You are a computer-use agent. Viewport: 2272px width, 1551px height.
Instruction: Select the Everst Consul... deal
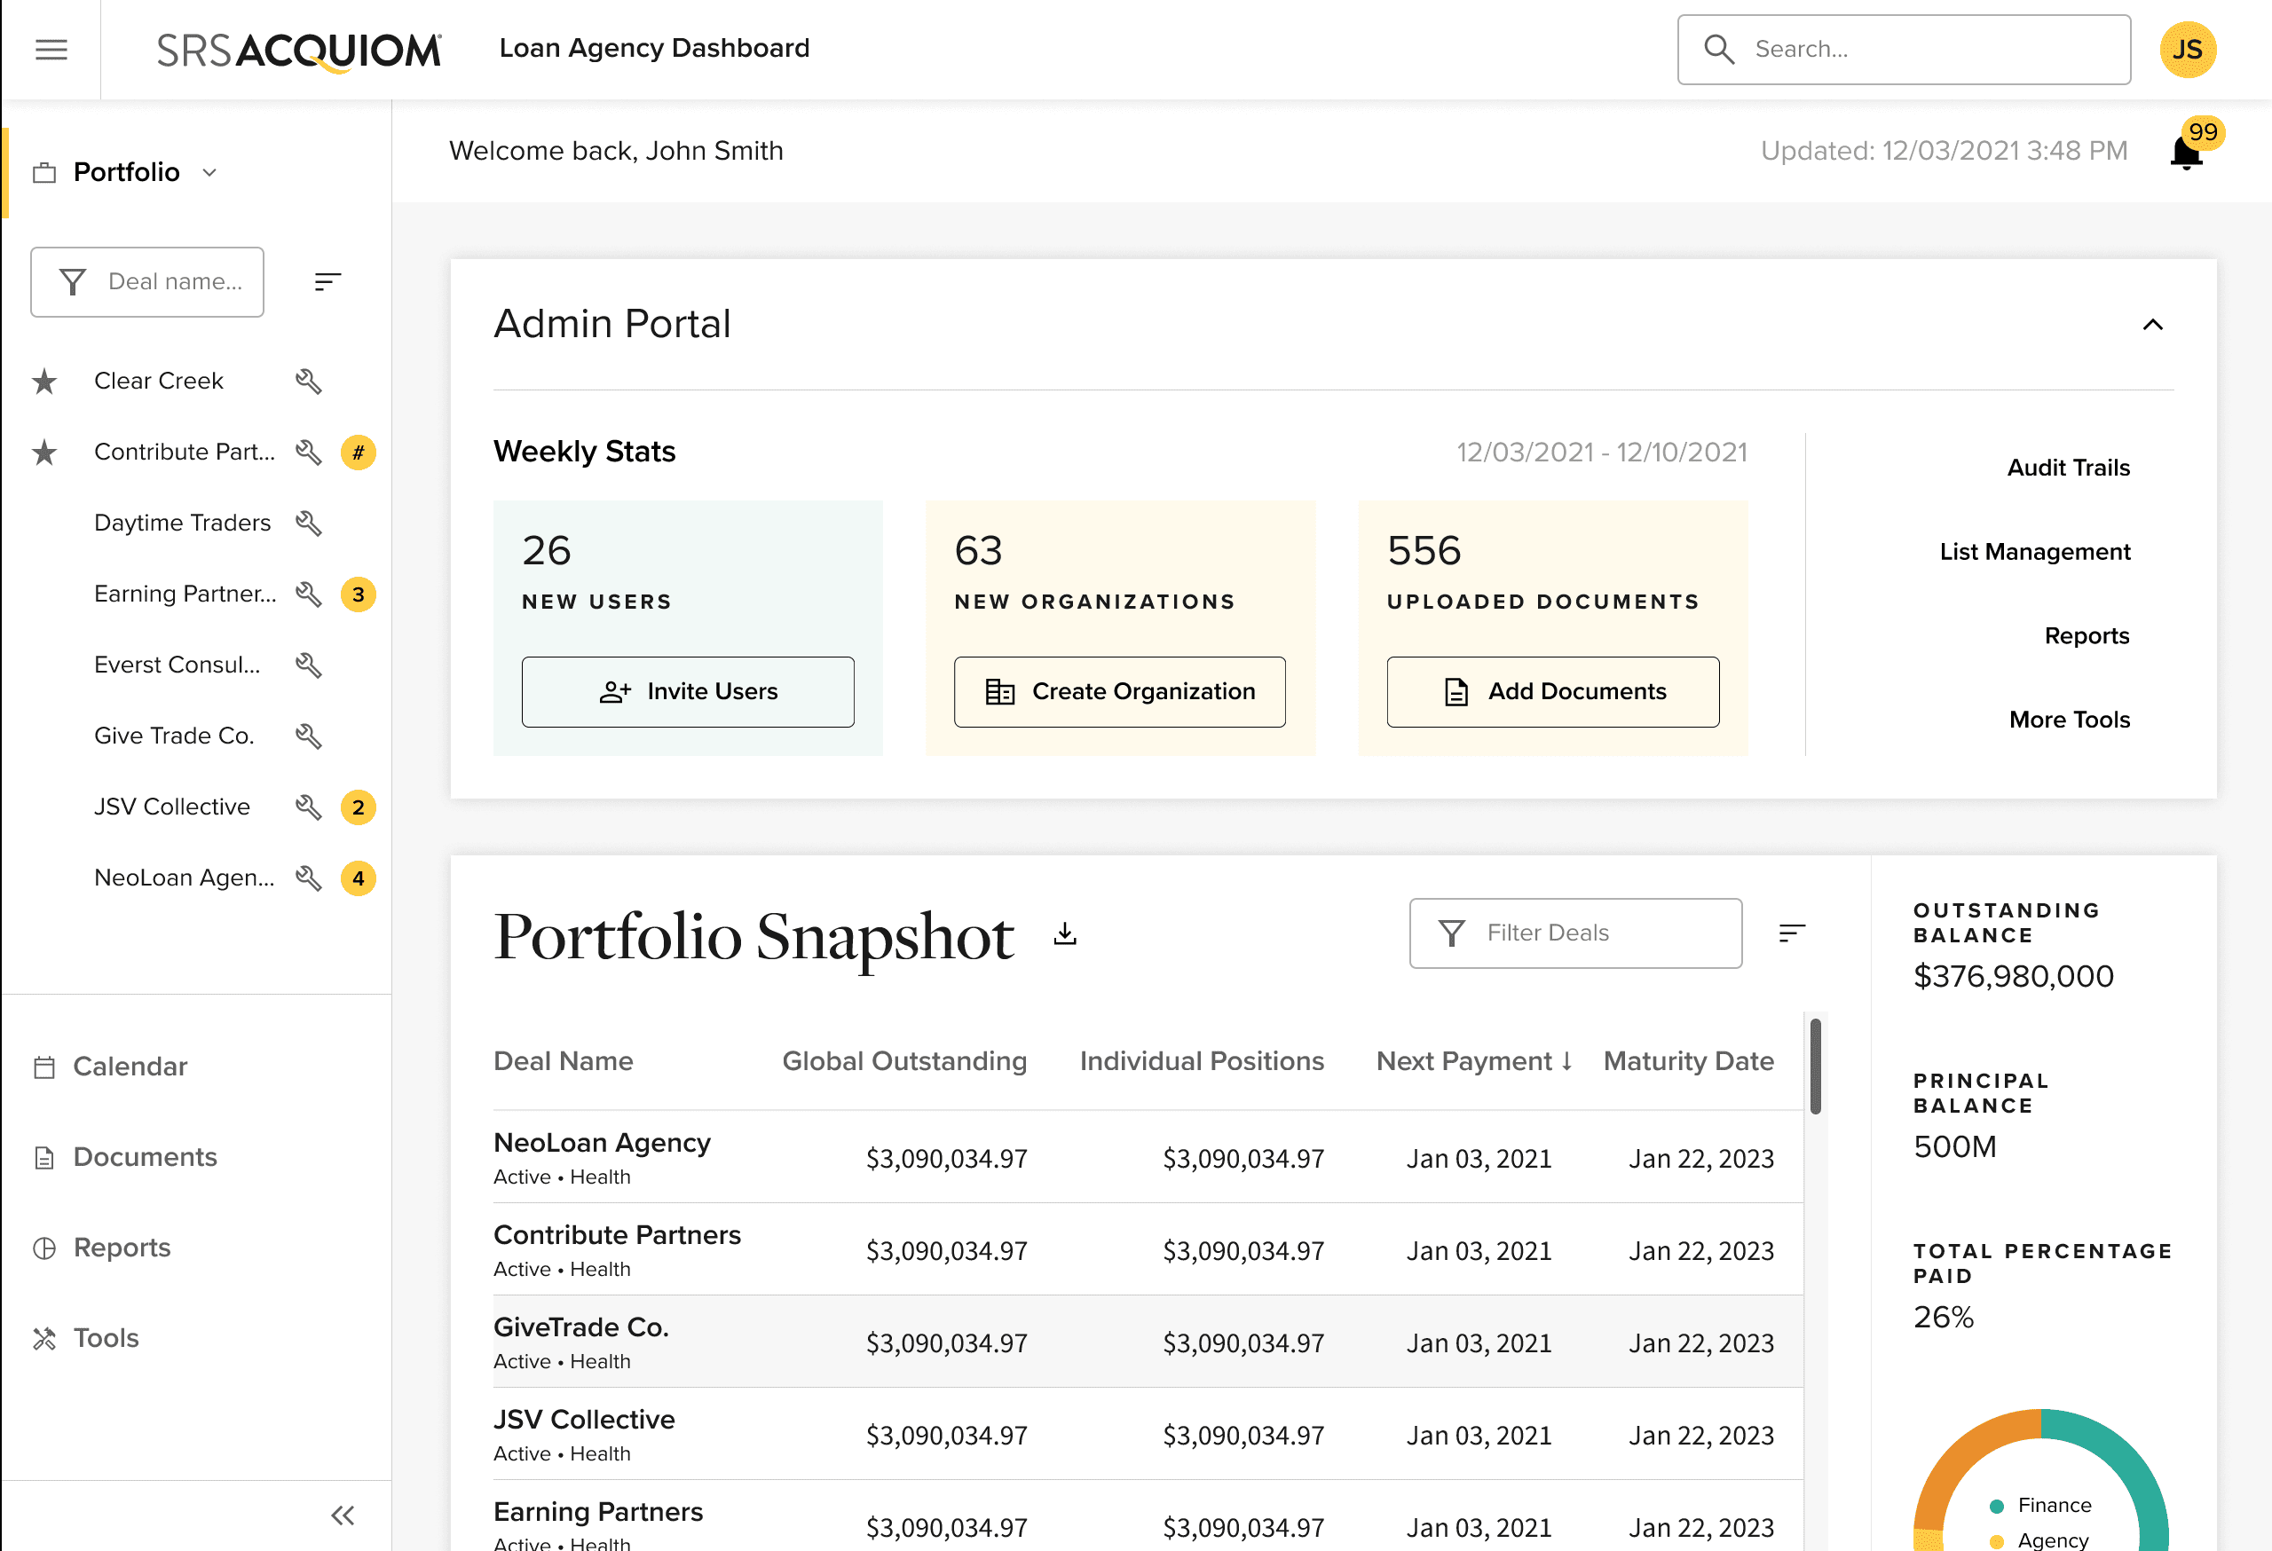point(177,665)
